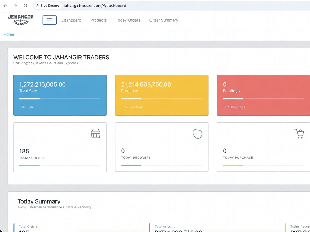Click the 21,214,663,750.00 purchase amount
Viewport: 310px width, 232px height.
click(x=146, y=84)
